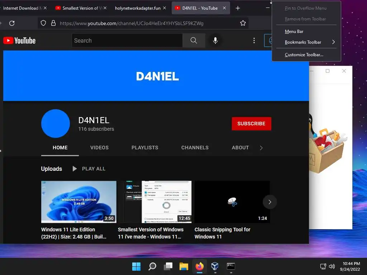
Task: Close the background toolbox window
Action: [344, 71]
